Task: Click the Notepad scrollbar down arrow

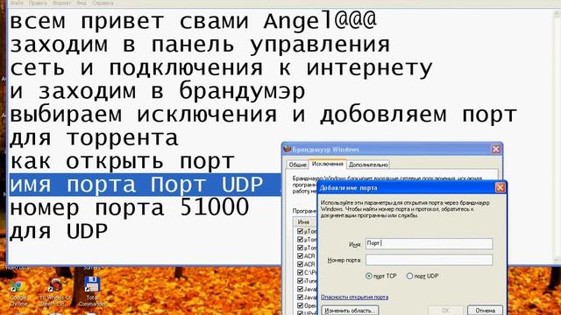Action: (x=557, y=260)
